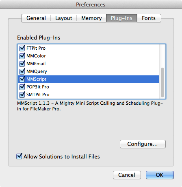Image resolution: width=182 pixels, height=187 pixels.
Task: Uncheck the MMScript plug-in checkbox
Action: click(22, 79)
